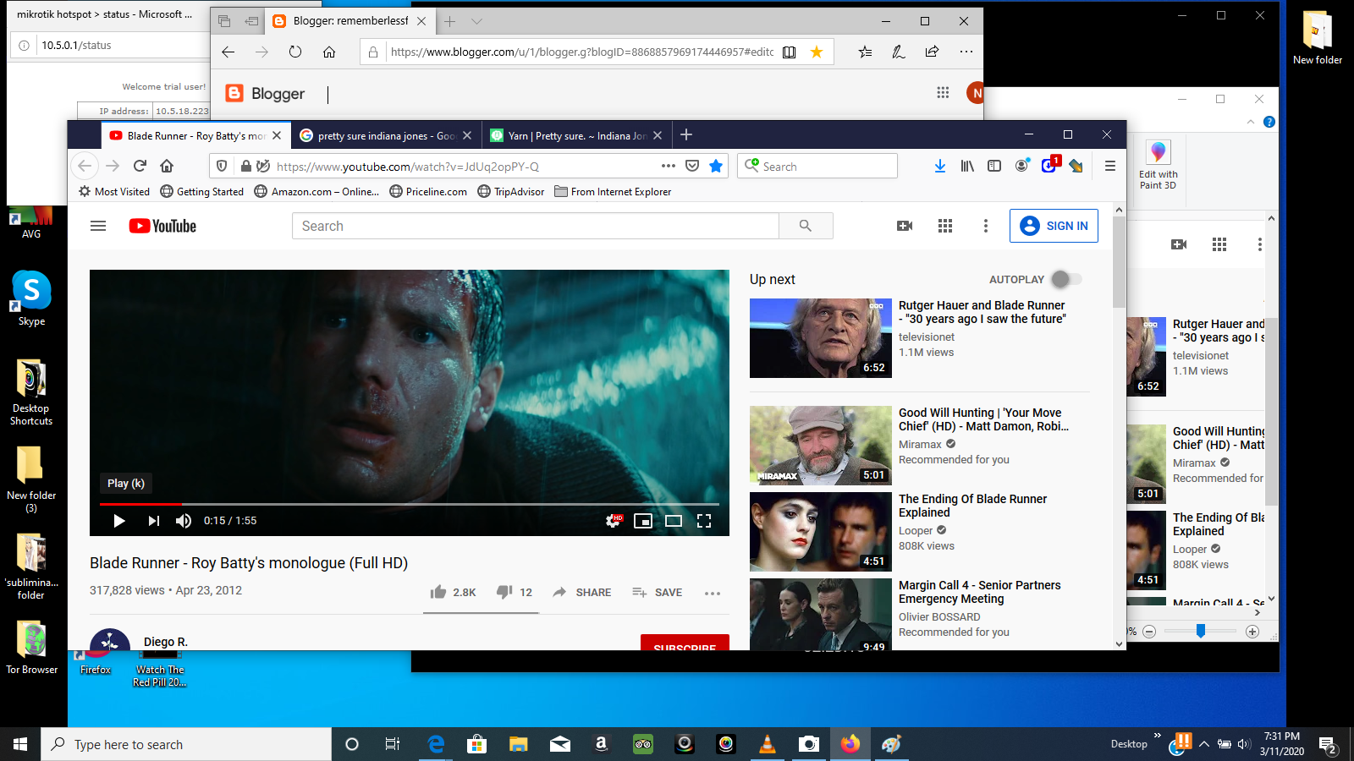Refresh the Blogger page in Edge
Image resolution: width=1354 pixels, height=761 pixels.
(x=295, y=52)
